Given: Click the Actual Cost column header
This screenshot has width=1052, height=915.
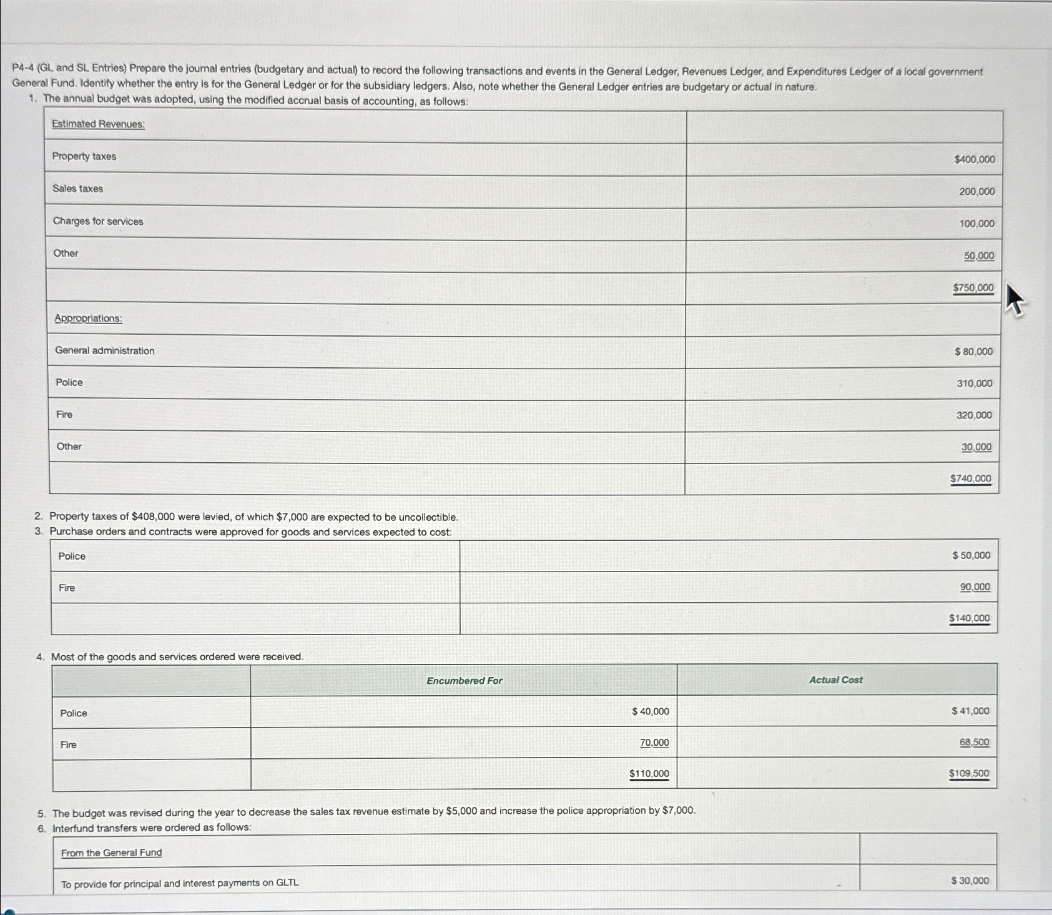Looking at the screenshot, I should pos(835,680).
